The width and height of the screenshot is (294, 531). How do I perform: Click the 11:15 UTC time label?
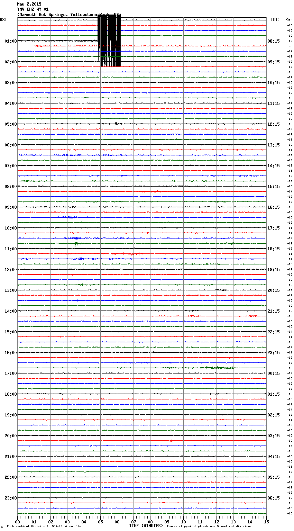[x=274, y=103]
